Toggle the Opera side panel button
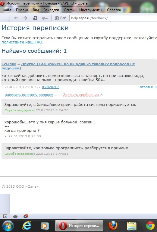157x232 pixels. [x=5, y=216]
